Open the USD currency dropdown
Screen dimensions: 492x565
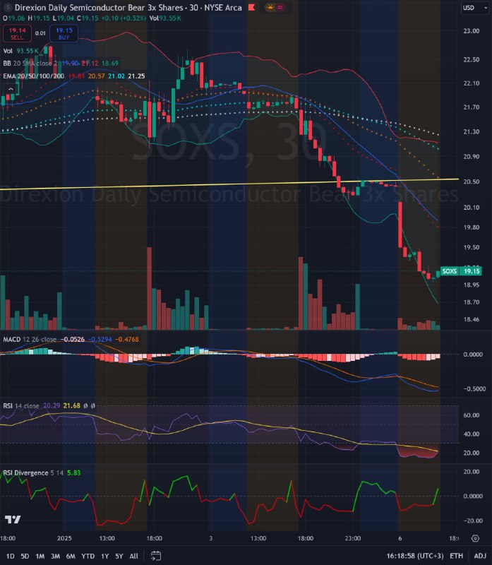[474, 8]
